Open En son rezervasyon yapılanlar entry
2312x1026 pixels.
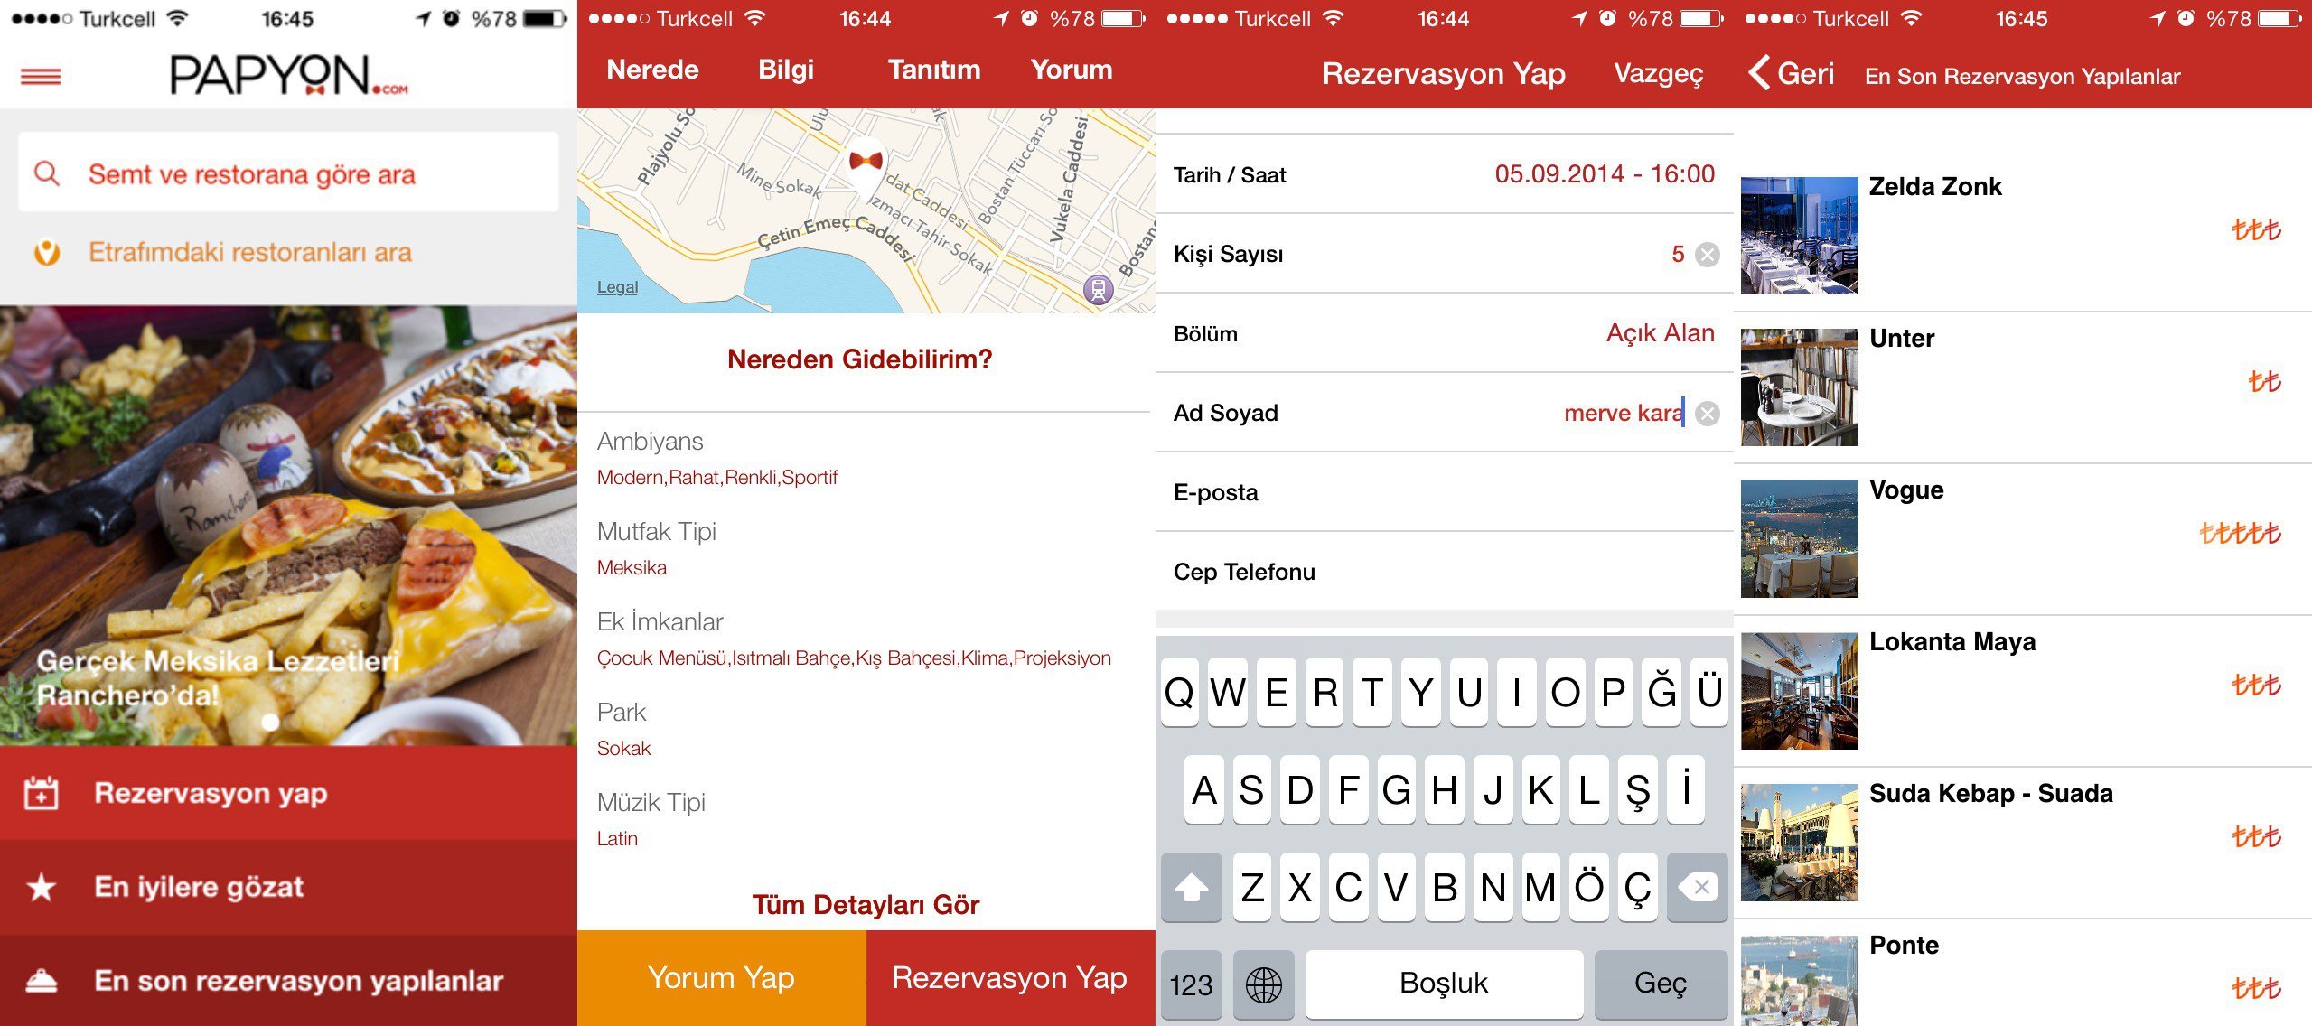(288, 981)
